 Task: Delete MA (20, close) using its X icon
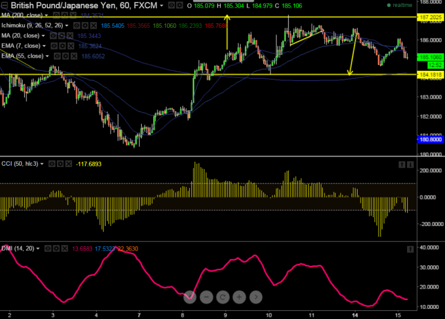click(x=70, y=35)
